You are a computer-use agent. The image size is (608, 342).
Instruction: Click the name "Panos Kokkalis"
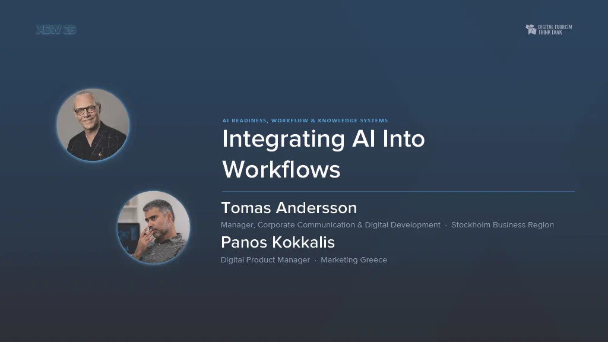278,242
